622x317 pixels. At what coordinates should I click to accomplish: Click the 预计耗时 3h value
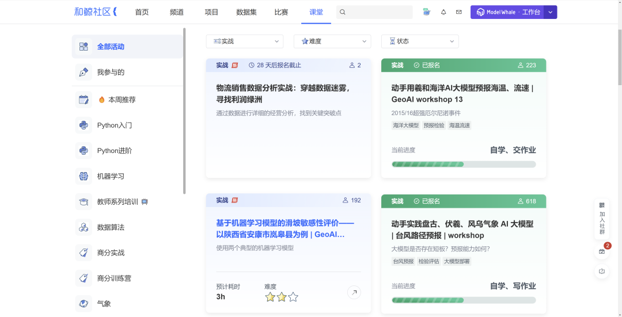point(221,296)
